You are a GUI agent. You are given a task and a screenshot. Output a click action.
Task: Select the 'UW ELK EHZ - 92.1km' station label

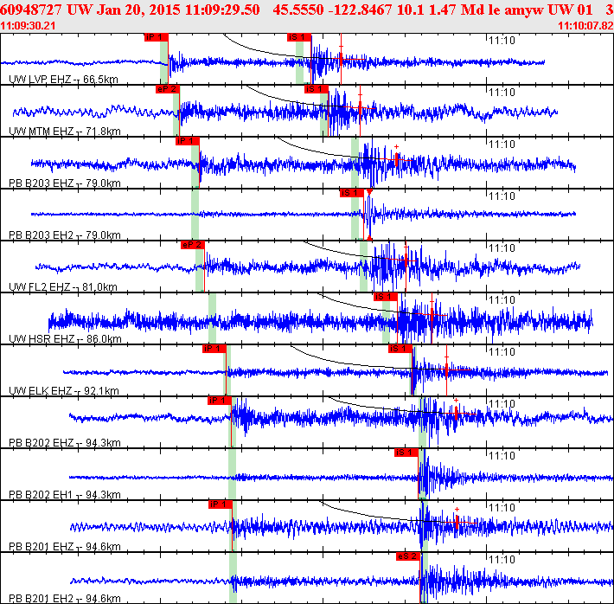click(64, 391)
